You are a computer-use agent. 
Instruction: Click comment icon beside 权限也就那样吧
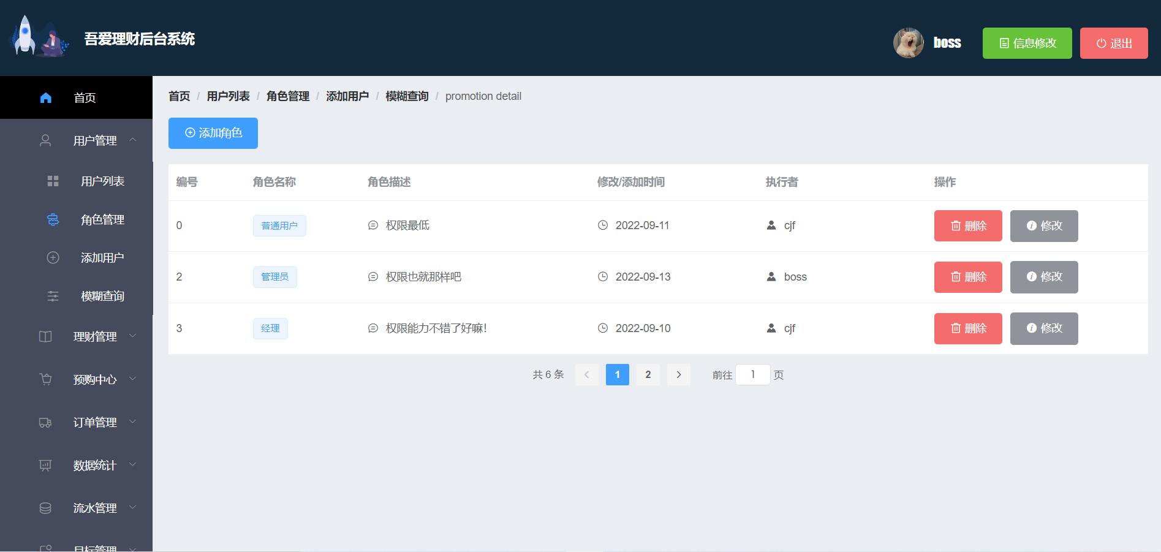(x=373, y=276)
